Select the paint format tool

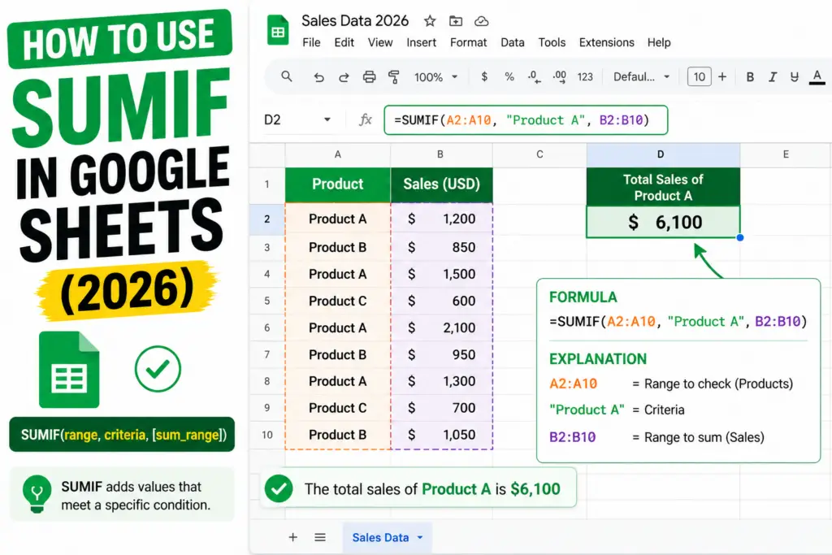click(394, 77)
